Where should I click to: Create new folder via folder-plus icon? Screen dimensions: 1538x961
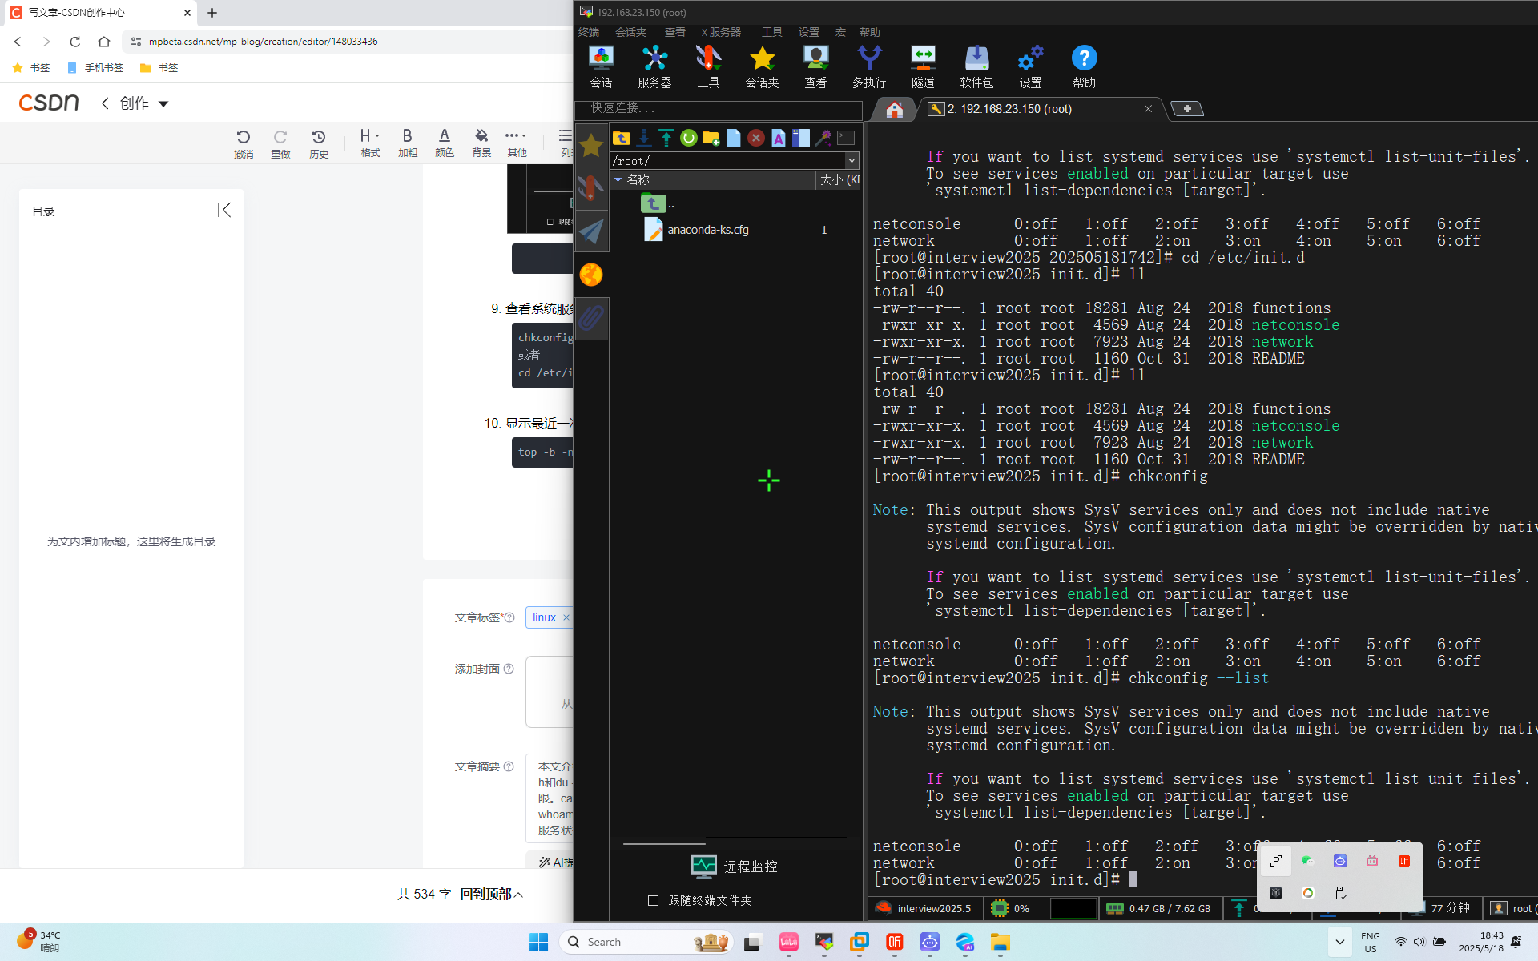711,138
